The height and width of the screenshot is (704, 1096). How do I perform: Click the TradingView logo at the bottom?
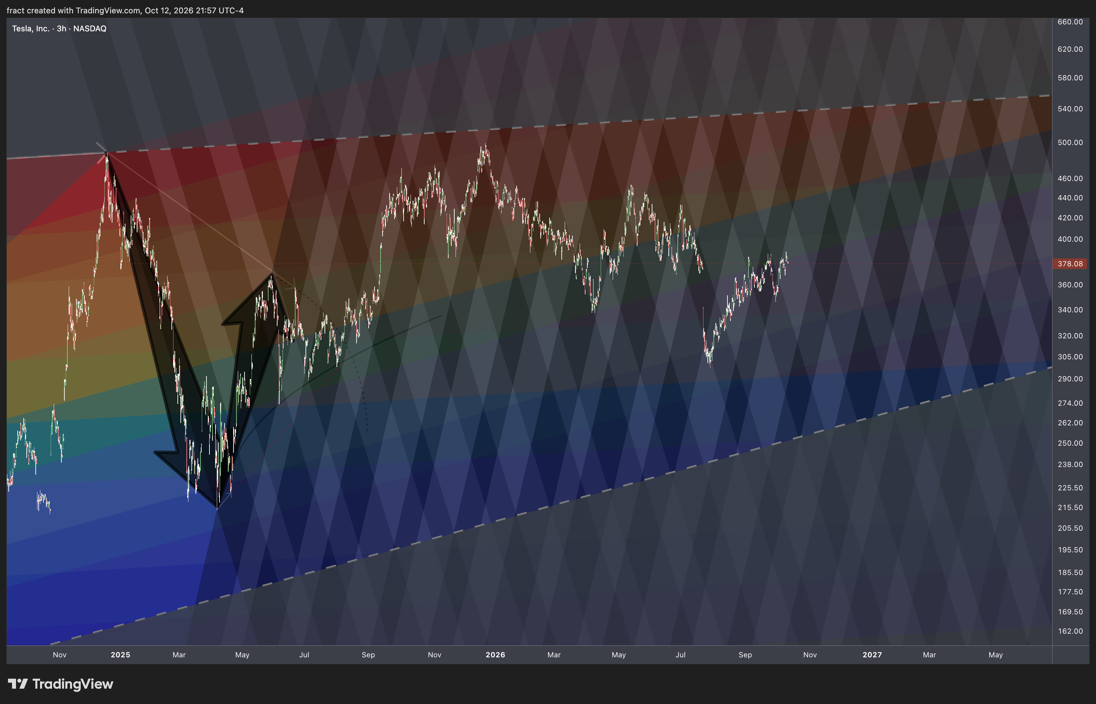(60, 684)
